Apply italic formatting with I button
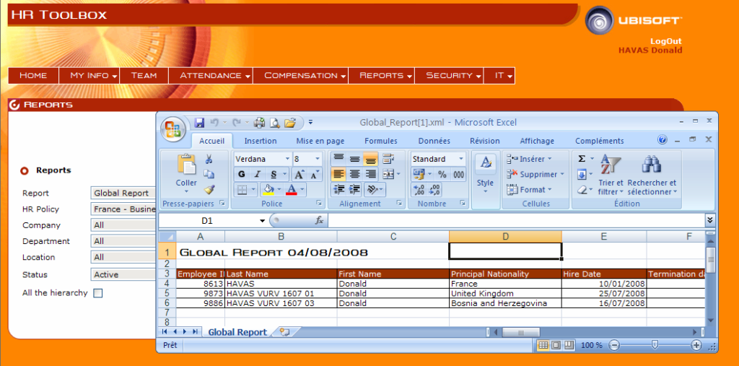The height and width of the screenshot is (366, 739). pos(257,174)
